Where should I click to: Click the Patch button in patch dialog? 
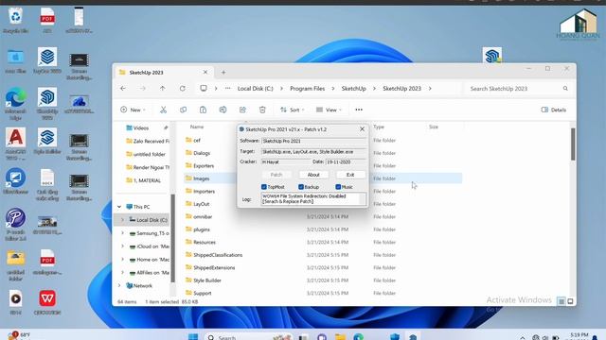coord(276,175)
